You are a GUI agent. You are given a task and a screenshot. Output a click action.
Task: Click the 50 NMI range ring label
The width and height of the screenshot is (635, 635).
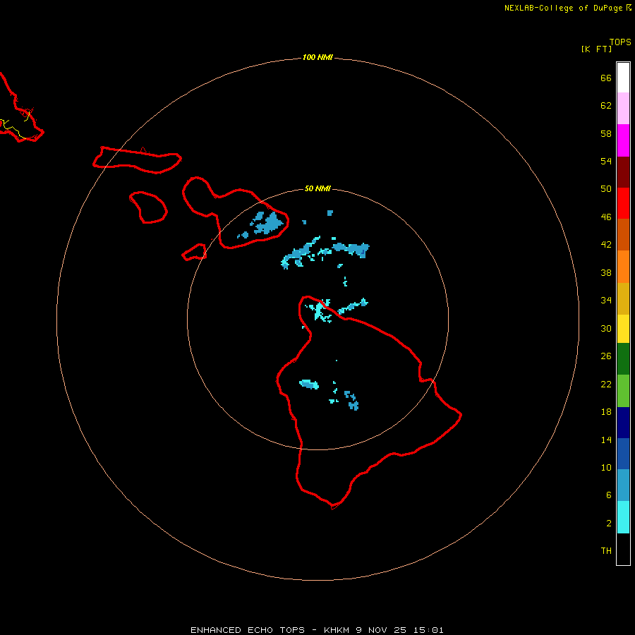(317, 188)
